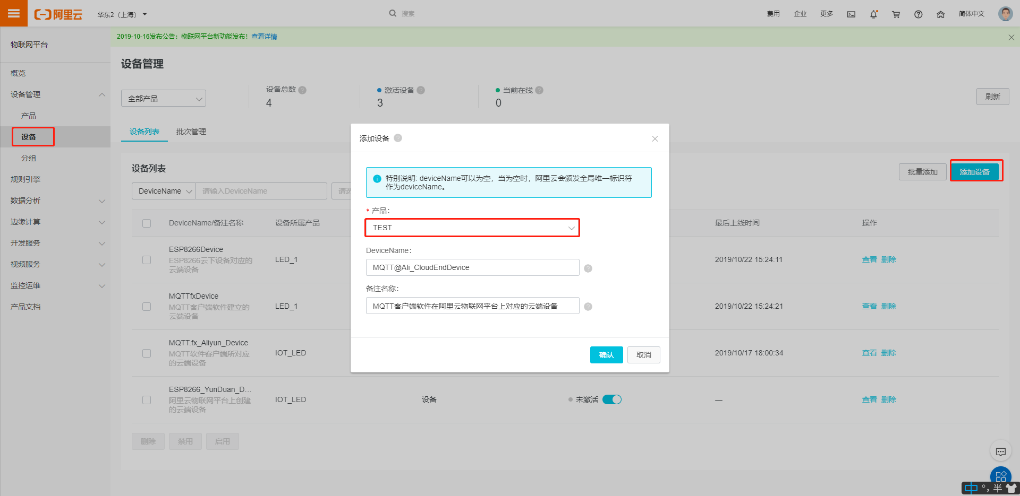Check the ESP8266Device row checkbox
1020x496 pixels.
pyautogui.click(x=147, y=259)
